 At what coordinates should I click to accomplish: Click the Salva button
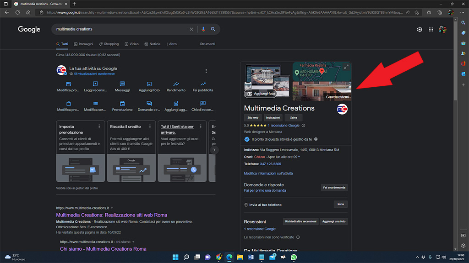(294, 118)
